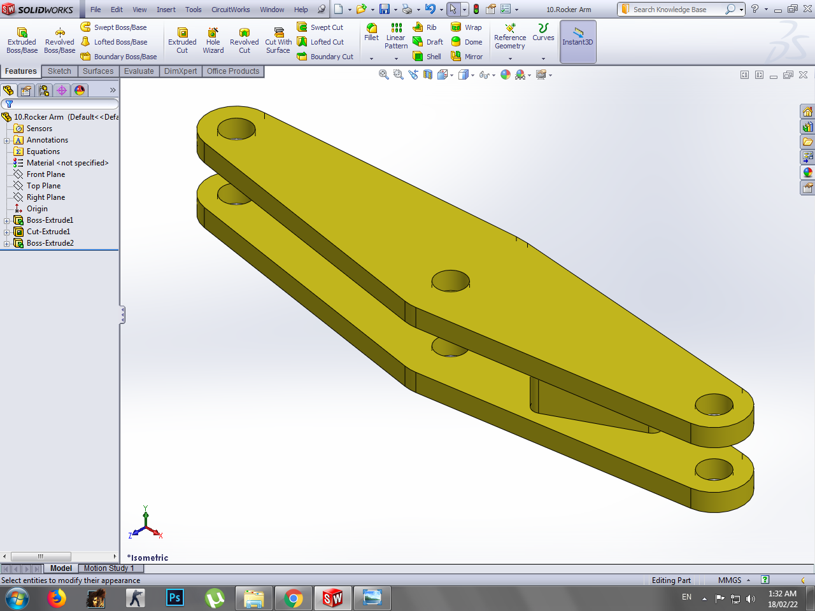815x611 pixels.
Task: Select the Right Plane item
Action: (46, 197)
